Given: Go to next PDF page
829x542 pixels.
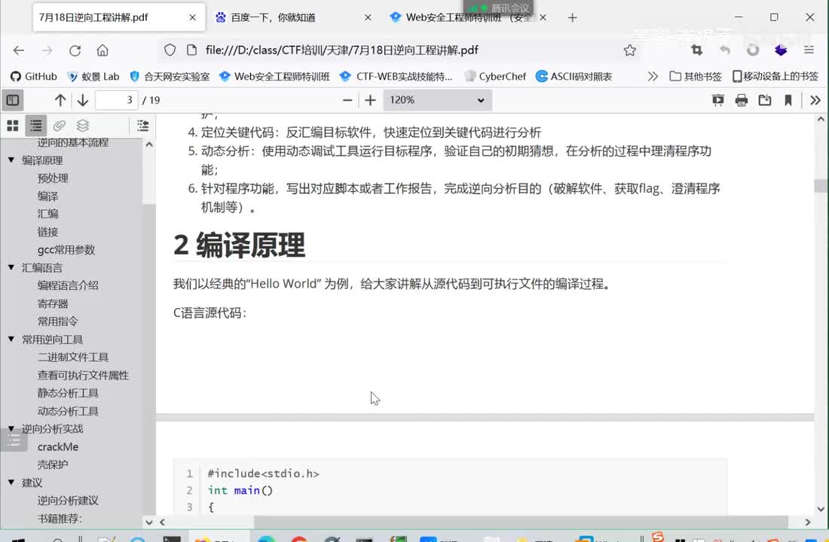Looking at the screenshot, I should coord(82,100).
